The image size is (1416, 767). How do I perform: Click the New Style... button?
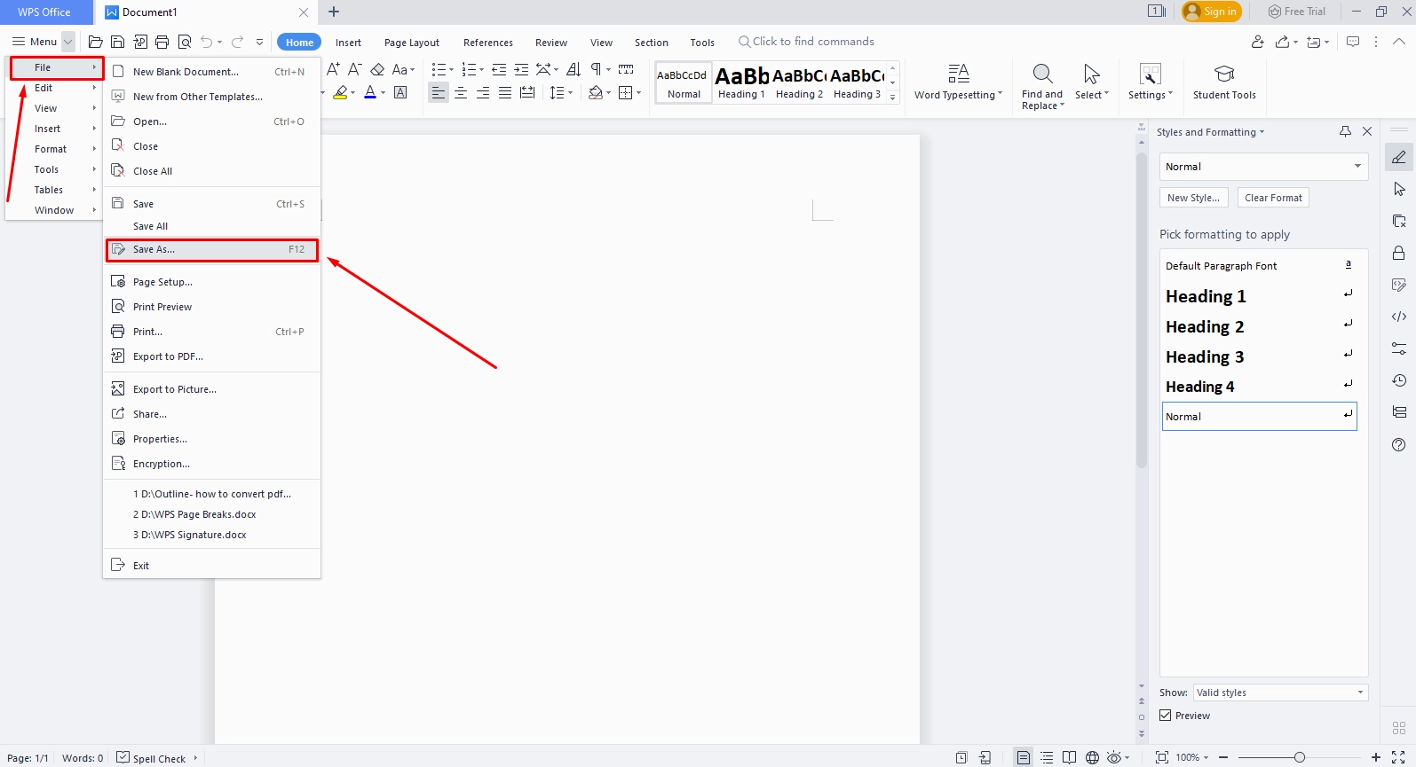[1193, 198]
